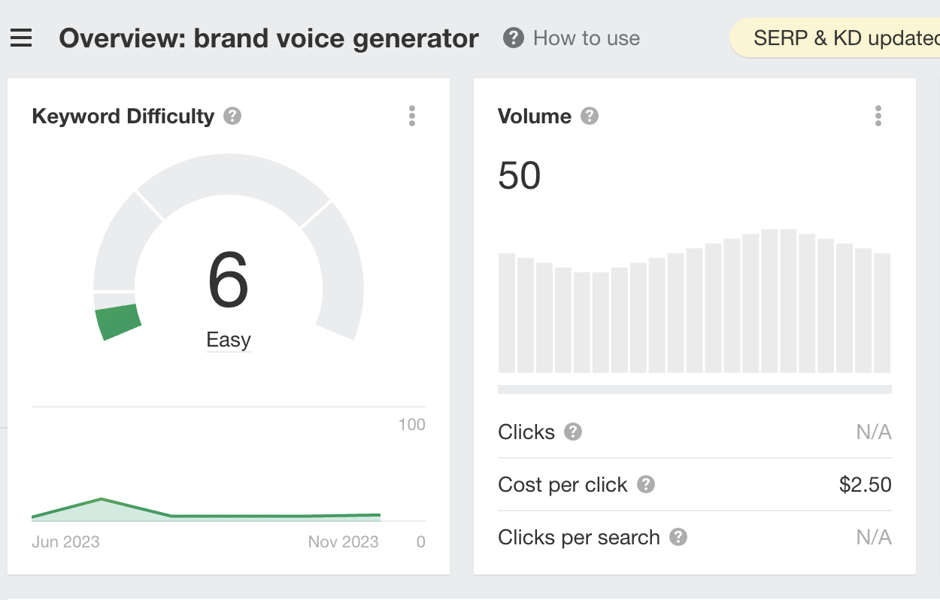Click the $2.50 cost per click value
The width and height of the screenshot is (940, 600).
tap(866, 485)
